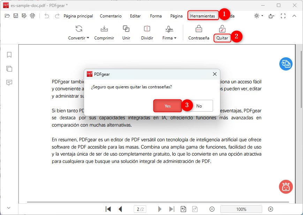303x215 pixels.
Task: Go to the next page
Action: pos(160,209)
